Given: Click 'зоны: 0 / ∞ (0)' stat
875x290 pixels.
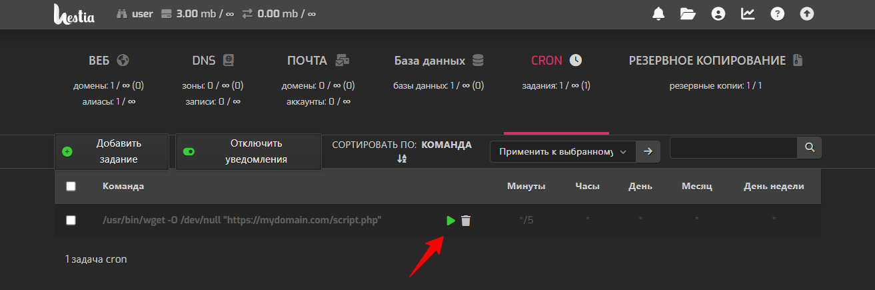Looking at the screenshot, I should tap(213, 85).
